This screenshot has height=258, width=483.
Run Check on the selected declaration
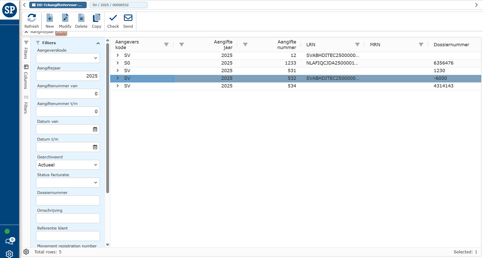pos(113,18)
